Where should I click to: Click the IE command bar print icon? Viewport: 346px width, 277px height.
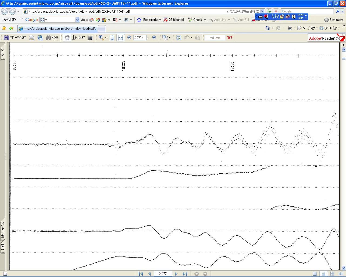(290, 28)
